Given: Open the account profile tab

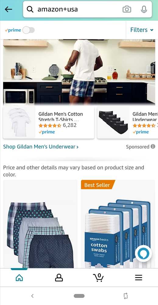Looking at the screenshot, I should click(x=59, y=278).
